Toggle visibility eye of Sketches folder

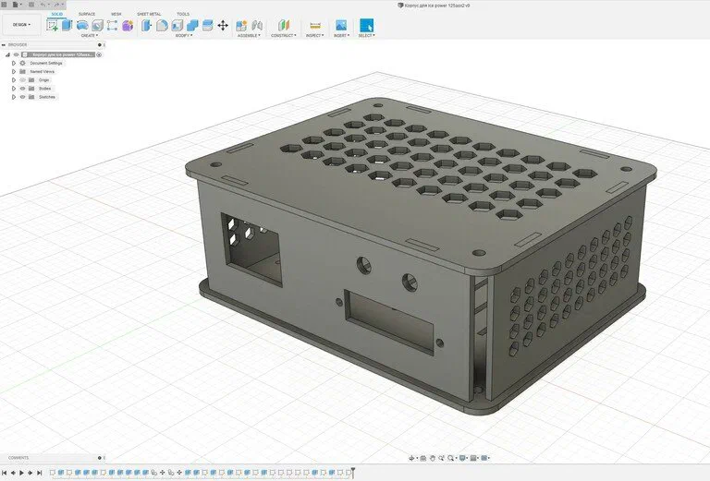click(x=22, y=97)
